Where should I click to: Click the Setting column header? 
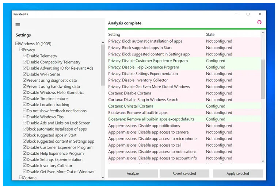156,34
